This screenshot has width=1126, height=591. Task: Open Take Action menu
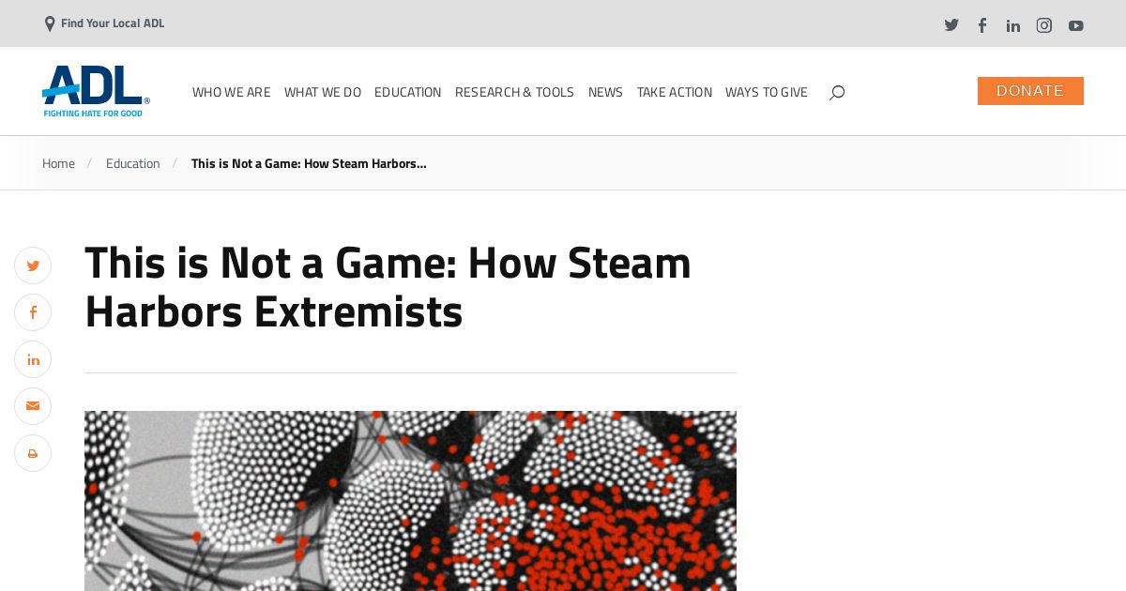tap(675, 92)
